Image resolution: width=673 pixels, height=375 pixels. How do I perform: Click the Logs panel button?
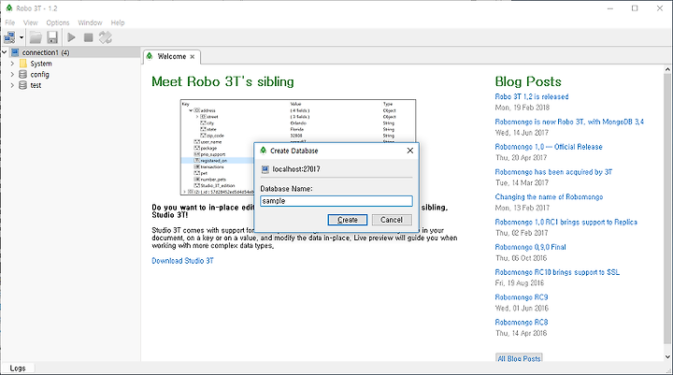18,368
